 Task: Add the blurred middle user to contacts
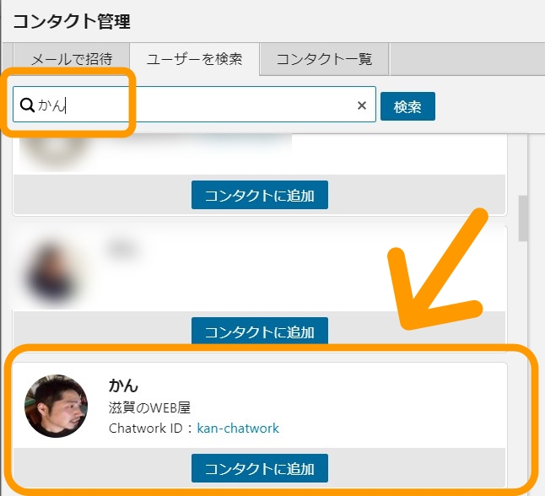(259, 332)
